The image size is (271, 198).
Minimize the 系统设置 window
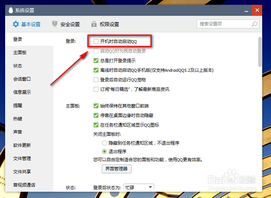pos(246,11)
